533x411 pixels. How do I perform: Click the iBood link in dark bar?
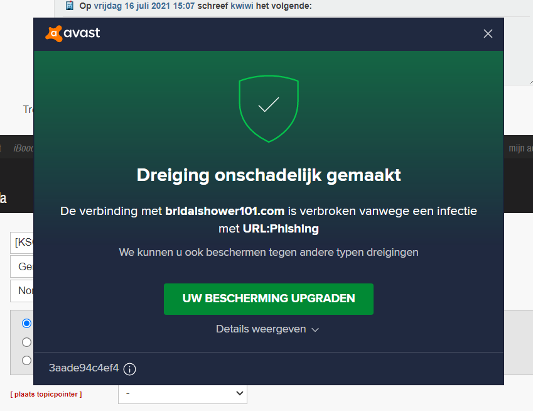pyautogui.click(x=23, y=148)
